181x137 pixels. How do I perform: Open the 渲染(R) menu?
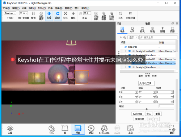pos(59,8)
